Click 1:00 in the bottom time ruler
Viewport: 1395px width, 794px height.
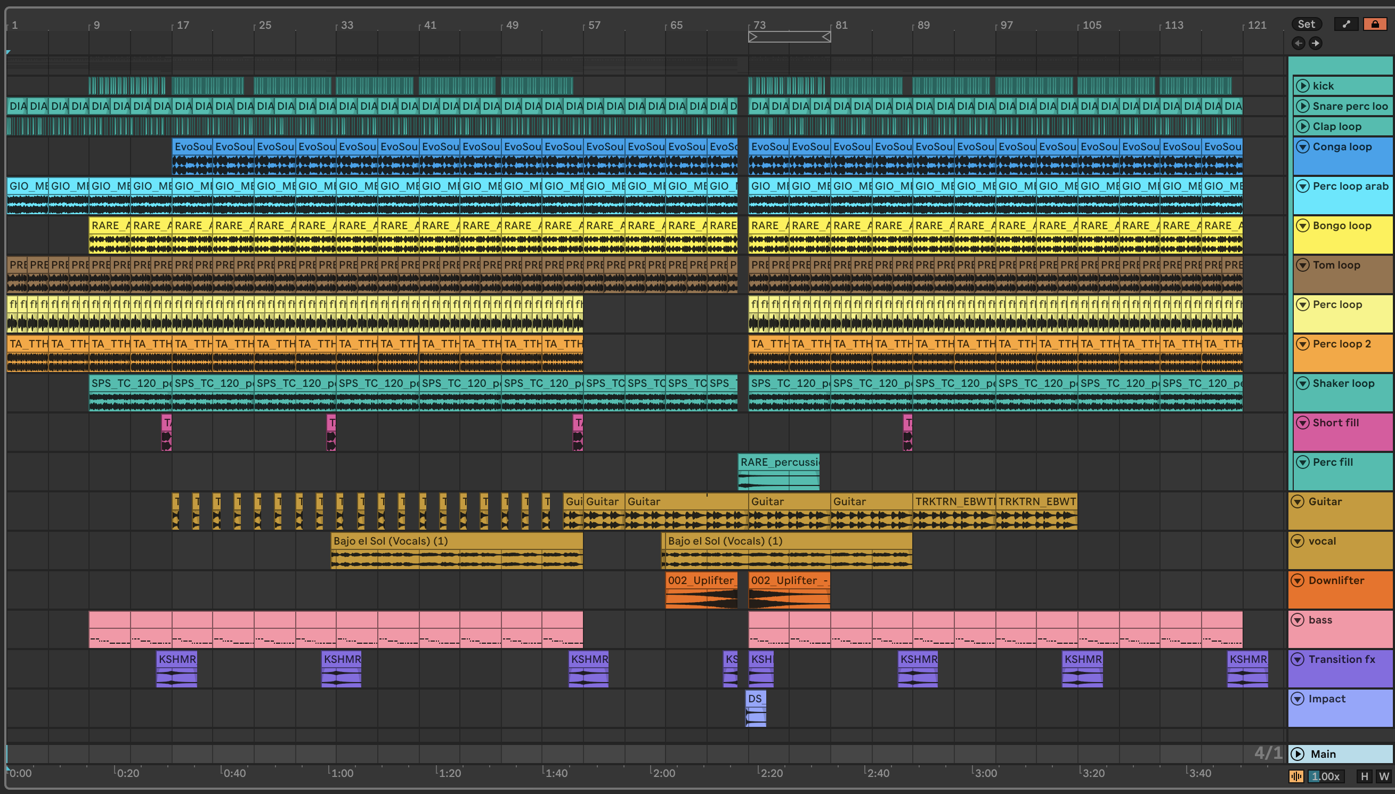pyautogui.click(x=342, y=773)
